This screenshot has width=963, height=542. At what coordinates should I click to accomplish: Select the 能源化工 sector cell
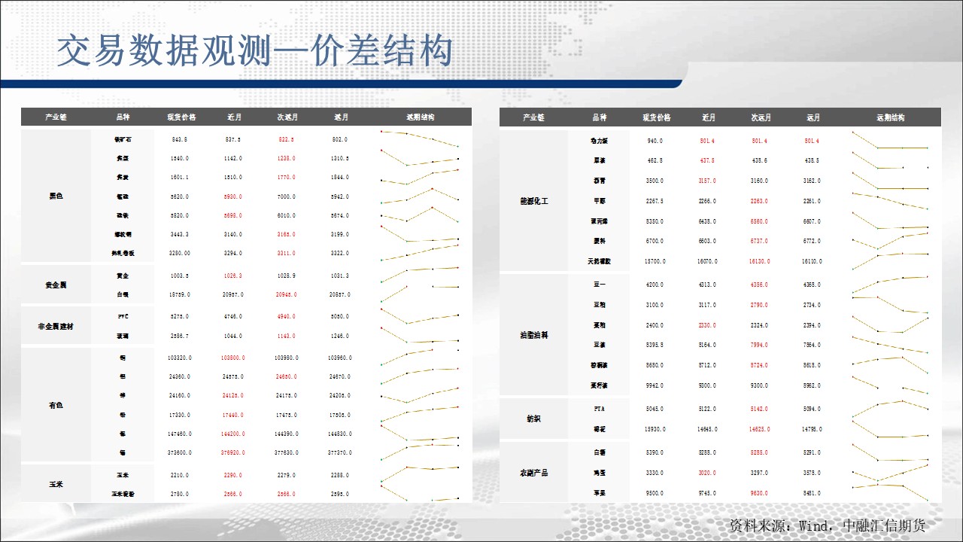coord(533,201)
